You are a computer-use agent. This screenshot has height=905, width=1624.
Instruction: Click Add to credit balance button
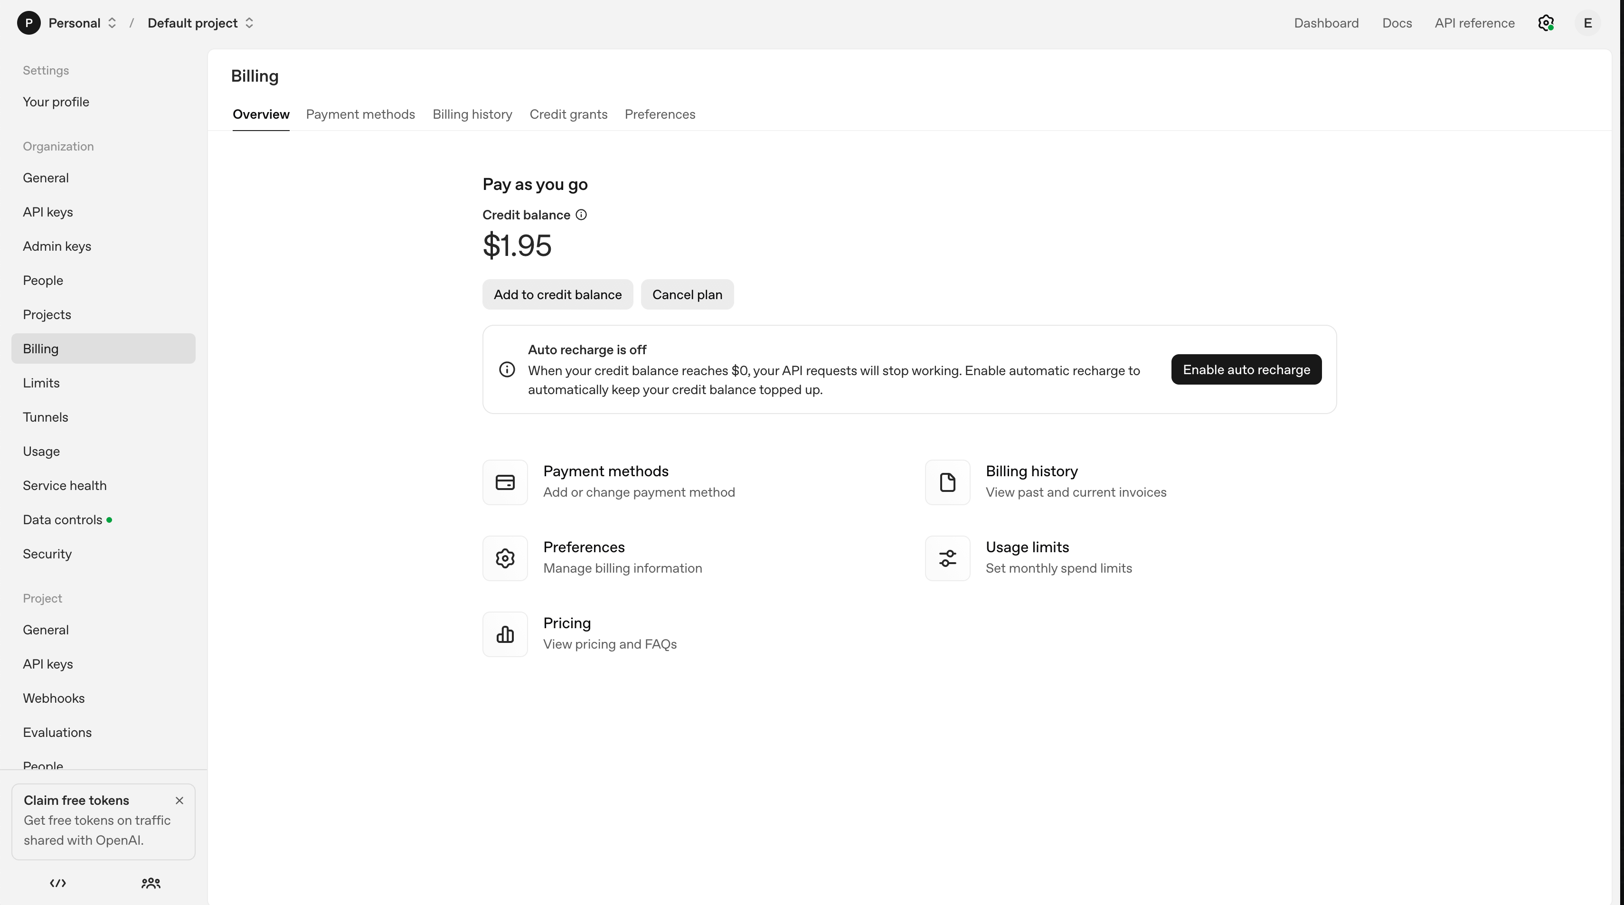click(x=557, y=294)
